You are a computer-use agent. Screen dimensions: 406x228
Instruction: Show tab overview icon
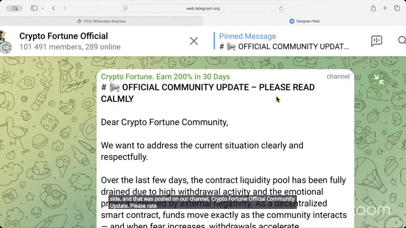pyautogui.click(x=397, y=8)
